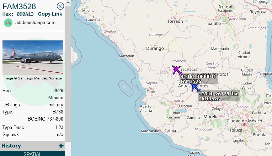Screen dimensions: 272x156
Task: Click the Puebla city label on map
Action: tap(259, 135)
